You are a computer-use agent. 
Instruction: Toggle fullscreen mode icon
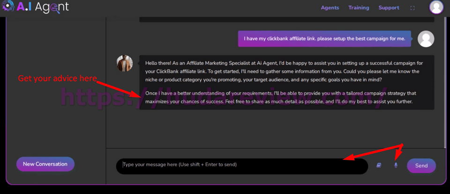point(412,8)
